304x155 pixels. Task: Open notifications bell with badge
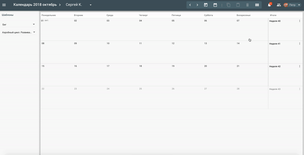click(x=269, y=5)
